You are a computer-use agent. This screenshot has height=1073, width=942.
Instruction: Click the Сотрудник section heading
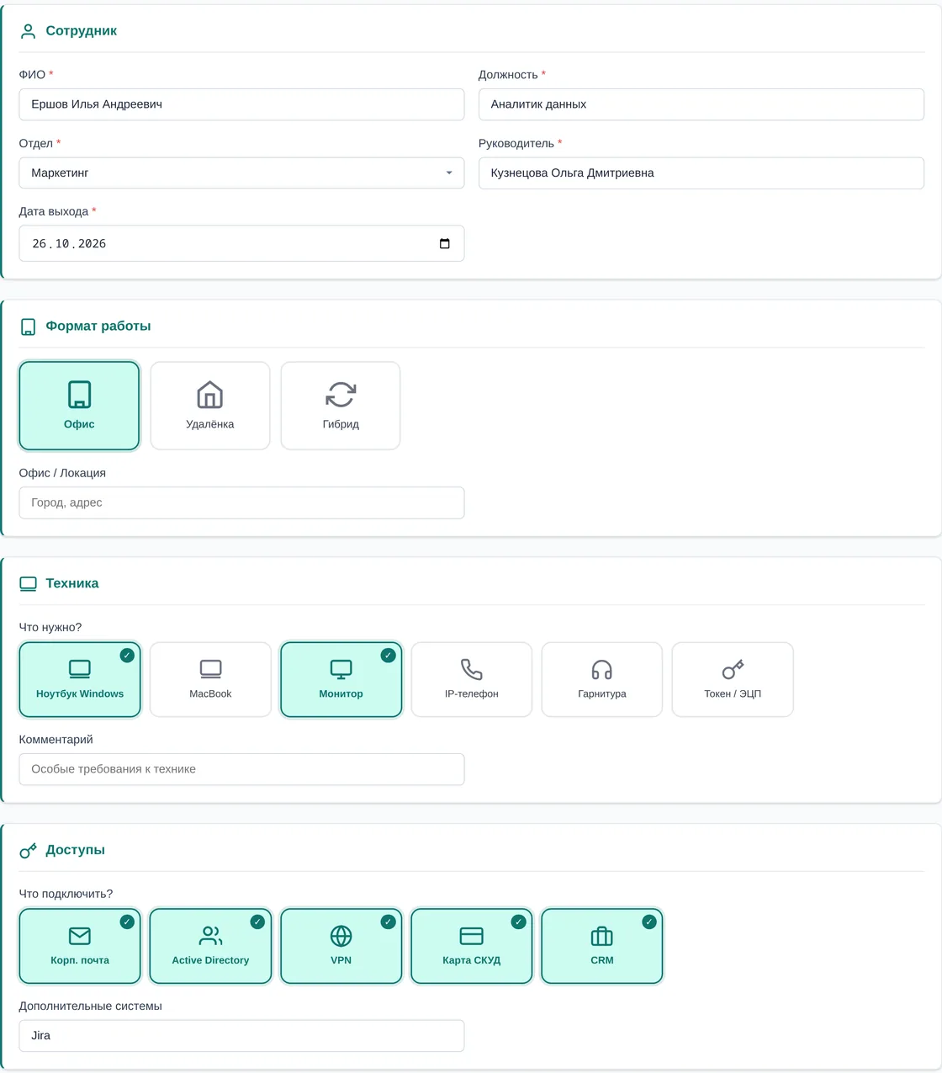81,31
